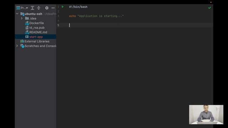
Task: Click the Expand All toolbar icon
Action: 32,8
